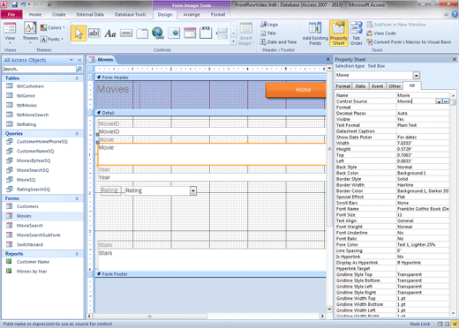Viewport: 459px width, 328px height.
Task: Click the Help question mark icon
Action: [x=455, y=14]
